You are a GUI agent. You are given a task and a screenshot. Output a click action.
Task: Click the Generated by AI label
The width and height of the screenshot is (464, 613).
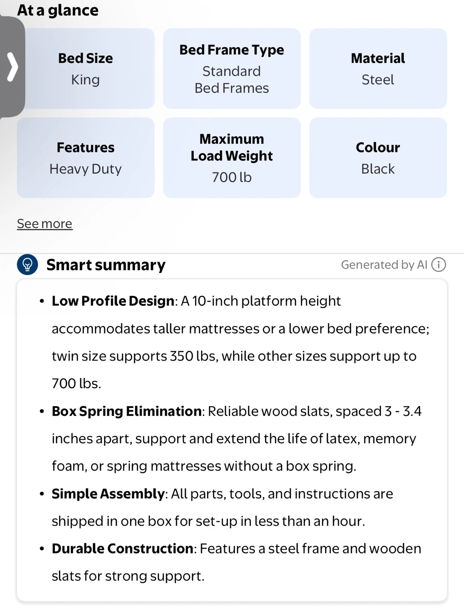[384, 265]
